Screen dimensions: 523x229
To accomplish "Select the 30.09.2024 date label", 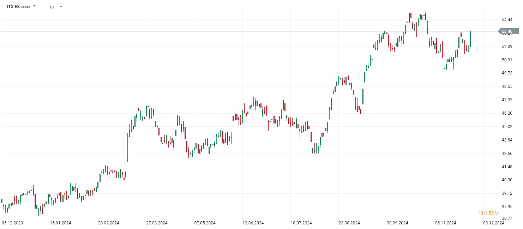I will click(398, 223).
